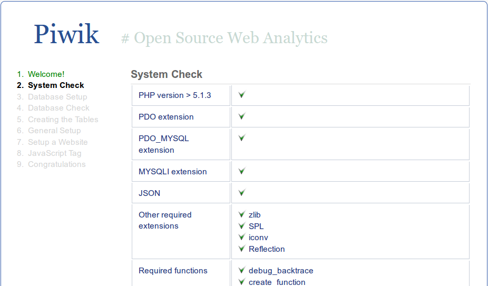
Task: Click the check mark beside iconv
Action: tap(242, 237)
